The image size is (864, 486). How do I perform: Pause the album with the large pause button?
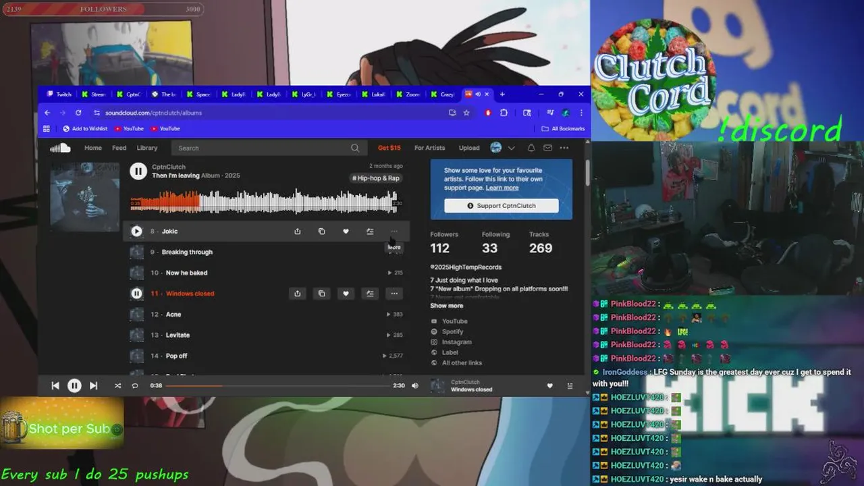[x=138, y=171]
